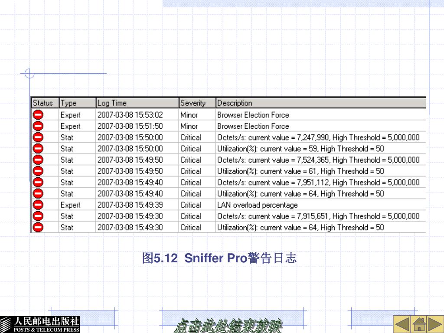Click status icon of Utilization 59 row

pos(38,148)
